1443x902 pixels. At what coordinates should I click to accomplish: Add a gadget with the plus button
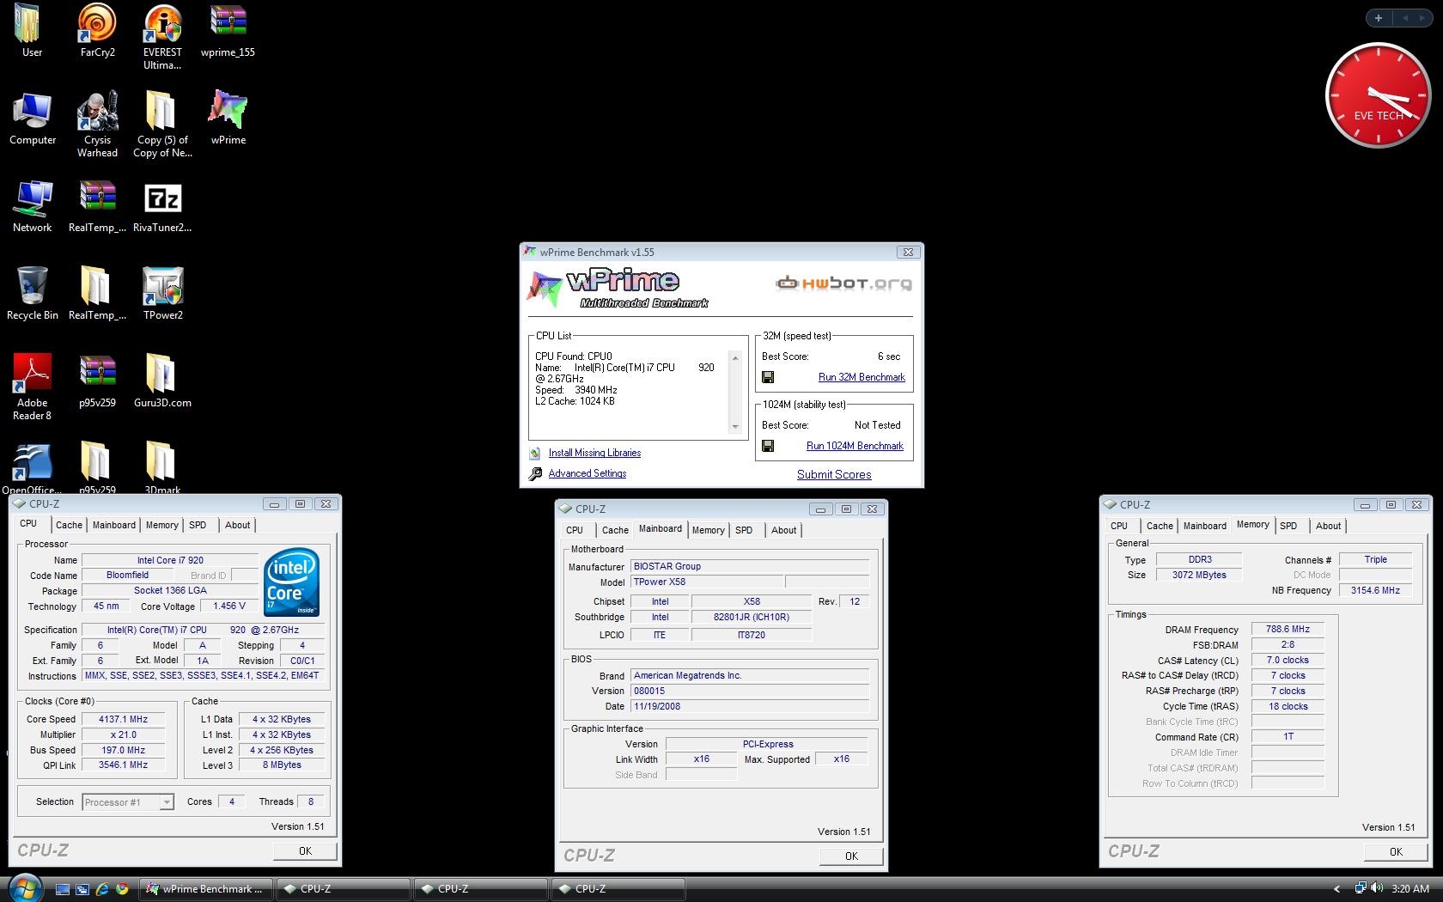1379,17
